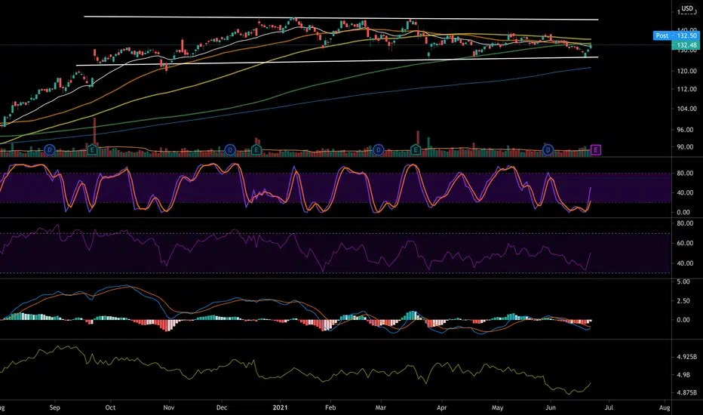Click 2021 on the time axis
Screen dimensions: 703x415
click(x=280, y=407)
